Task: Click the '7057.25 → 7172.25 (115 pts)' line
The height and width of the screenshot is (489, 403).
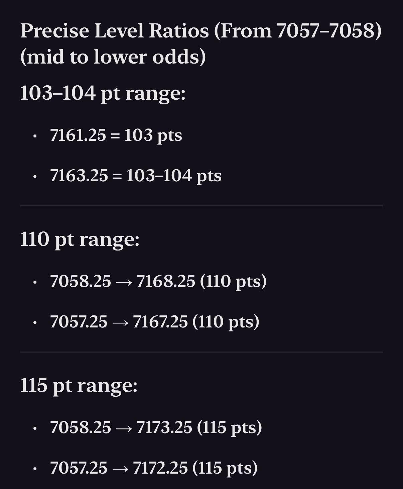Action: click(x=154, y=468)
